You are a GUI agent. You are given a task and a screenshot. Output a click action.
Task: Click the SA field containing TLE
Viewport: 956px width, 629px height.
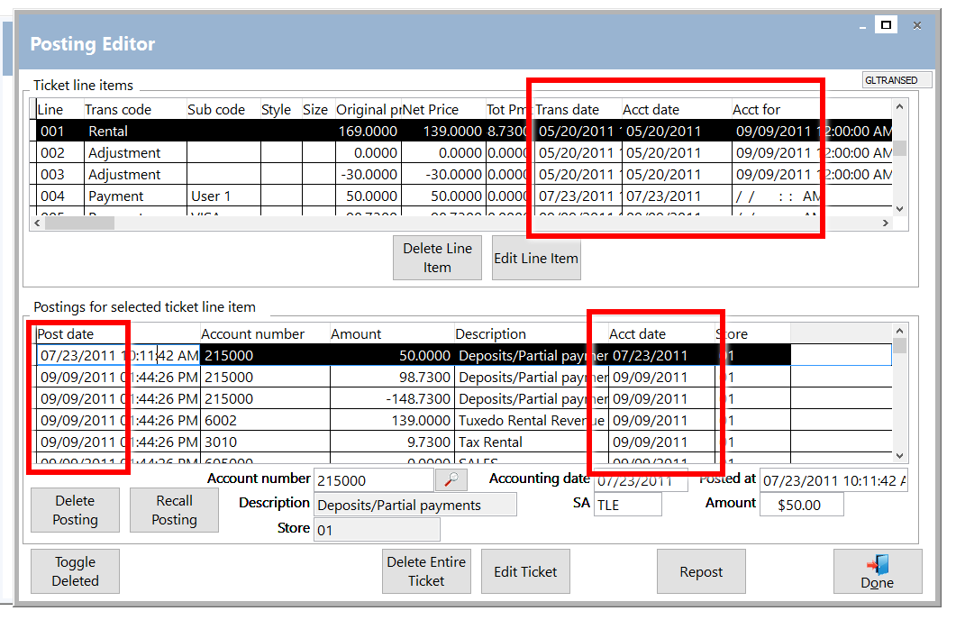point(627,505)
